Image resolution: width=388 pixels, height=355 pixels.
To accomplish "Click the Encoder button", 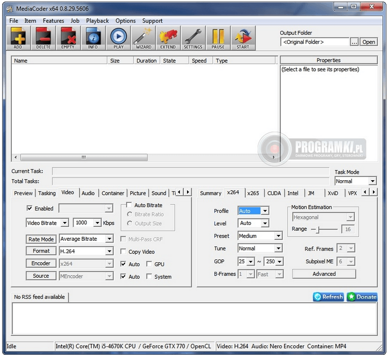I will [x=41, y=263].
